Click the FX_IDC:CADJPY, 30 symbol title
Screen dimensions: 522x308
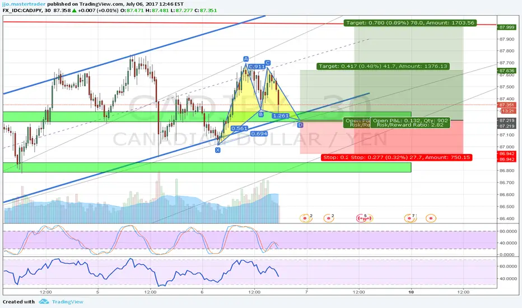click(27, 10)
